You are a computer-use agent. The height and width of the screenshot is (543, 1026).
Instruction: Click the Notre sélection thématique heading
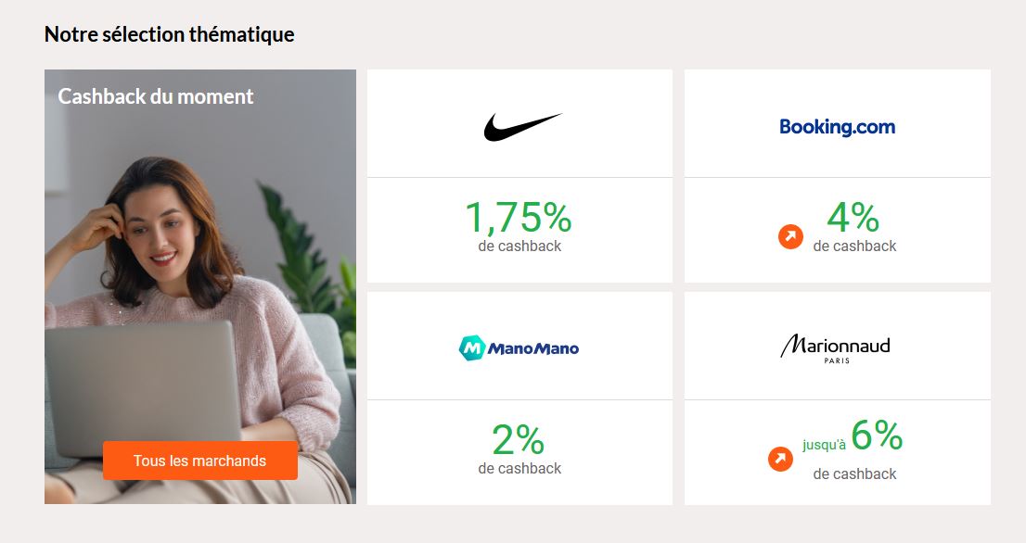coord(168,33)
